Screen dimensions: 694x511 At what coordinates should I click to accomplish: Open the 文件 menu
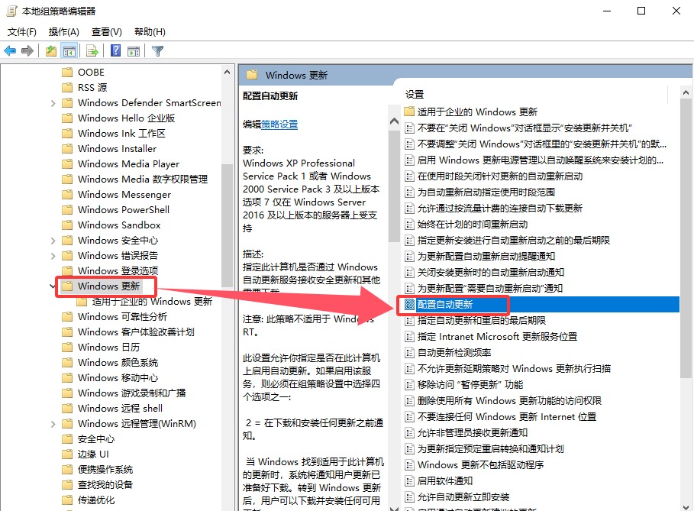(21, 31)
